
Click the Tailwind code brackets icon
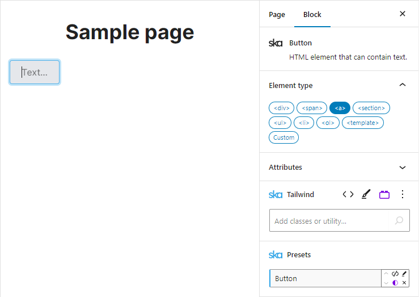click(348, 194)
